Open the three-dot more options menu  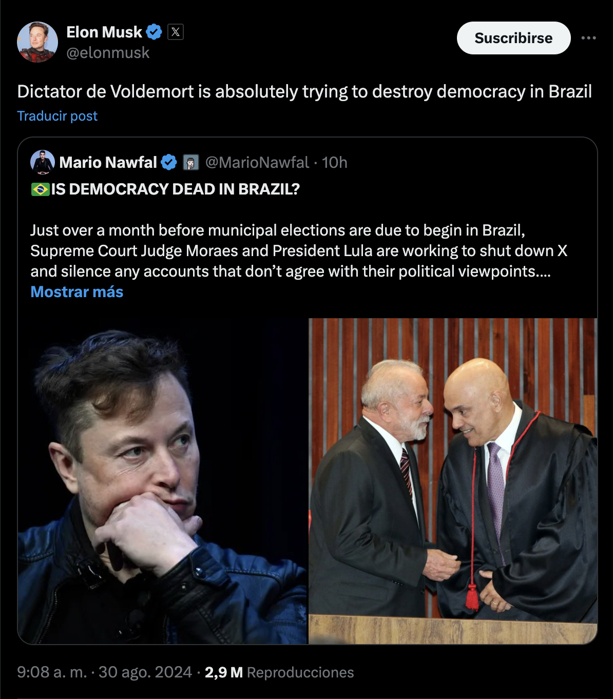(x=588, y=38)
